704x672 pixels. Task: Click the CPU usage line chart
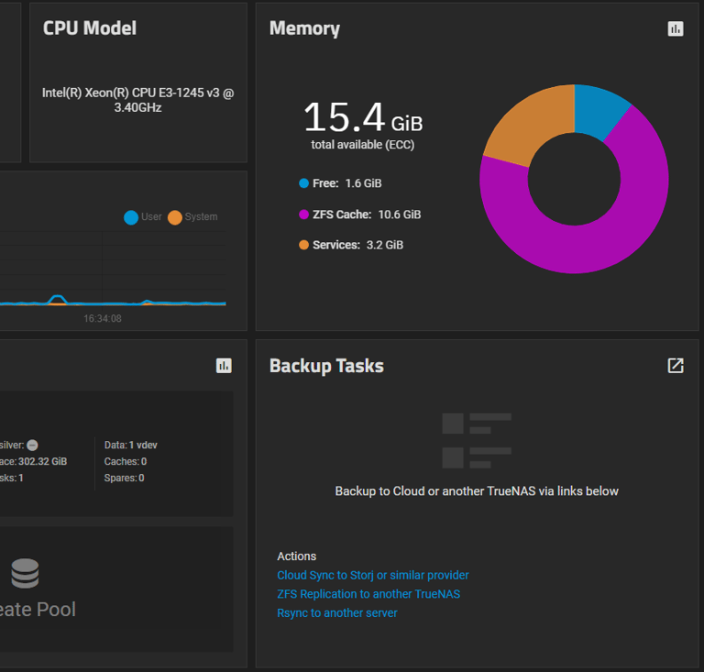tap(113, 268)
